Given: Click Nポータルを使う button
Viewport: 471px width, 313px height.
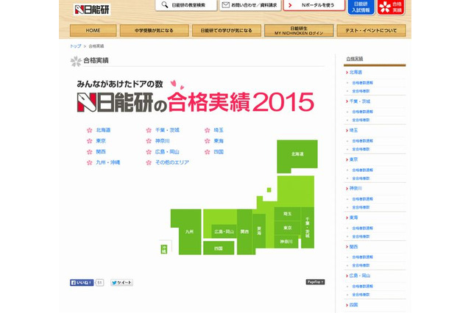Looking at the screenshot, I should [314, 5].
